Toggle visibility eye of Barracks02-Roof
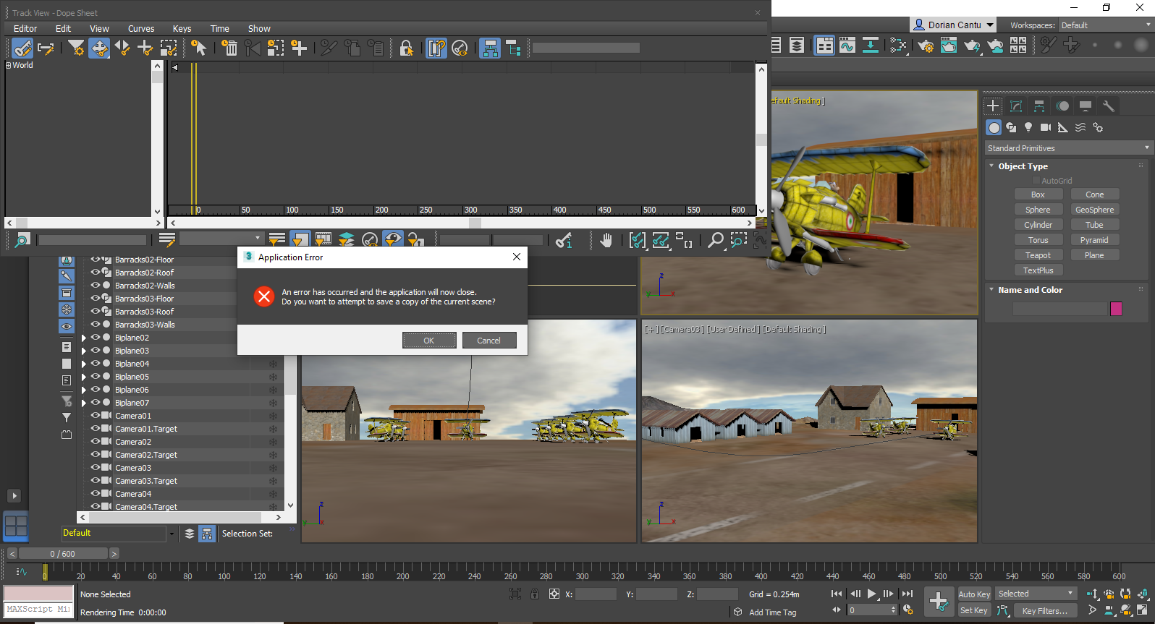1155x624 pixels. tap(95, 273)
